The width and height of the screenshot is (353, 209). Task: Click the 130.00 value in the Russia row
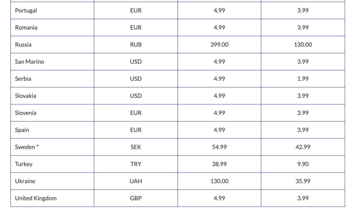point(303,45)
